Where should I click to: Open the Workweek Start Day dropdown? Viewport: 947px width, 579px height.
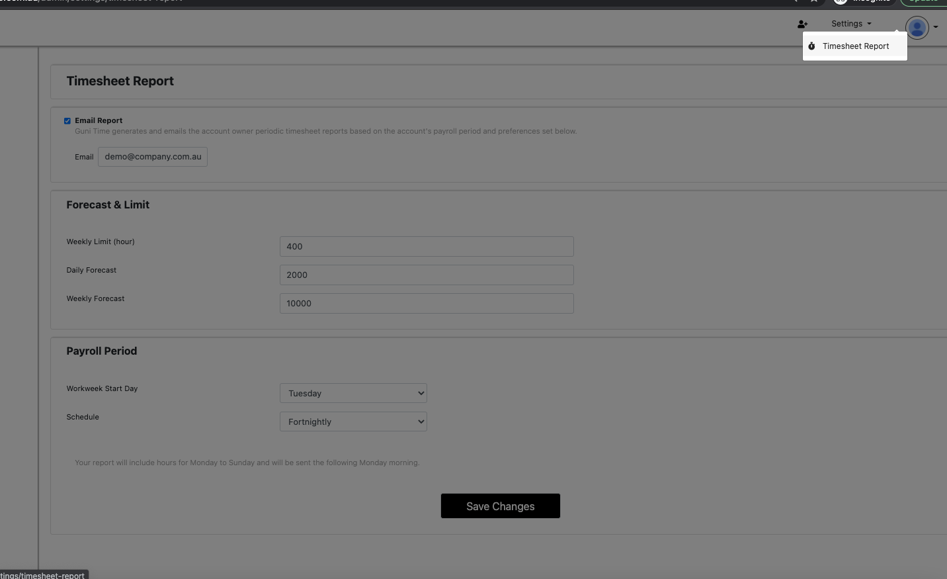pyautogui.click(x=353, y=392)
